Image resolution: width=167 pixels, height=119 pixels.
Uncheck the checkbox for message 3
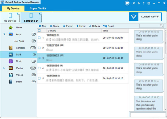click(39, 58)
